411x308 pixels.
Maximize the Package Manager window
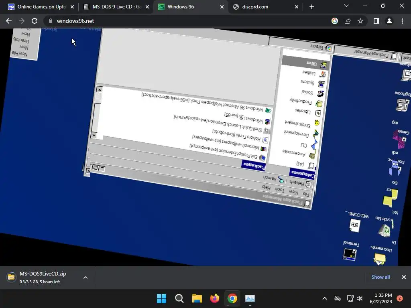pos(96,168)
